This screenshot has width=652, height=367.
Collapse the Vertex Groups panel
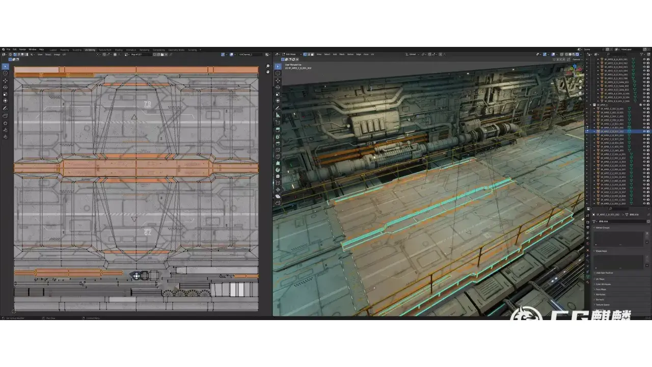coord(602,227)
